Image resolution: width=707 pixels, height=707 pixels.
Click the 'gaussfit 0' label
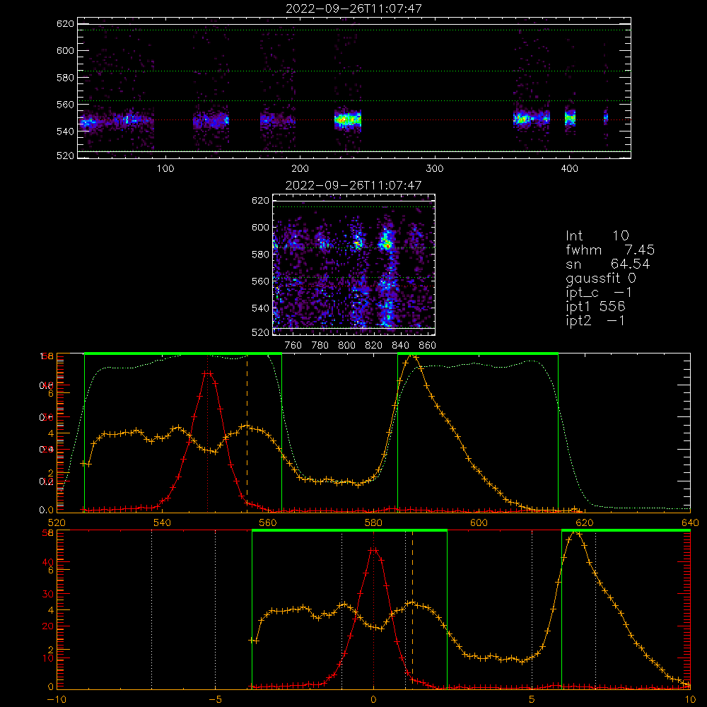click(601, 278)
